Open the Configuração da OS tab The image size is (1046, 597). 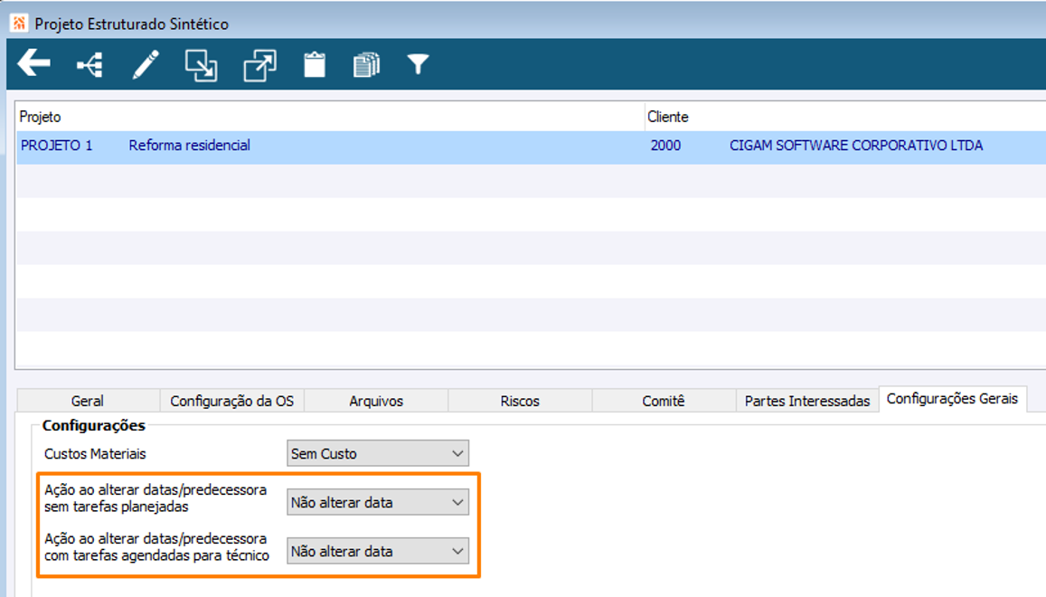231,401
